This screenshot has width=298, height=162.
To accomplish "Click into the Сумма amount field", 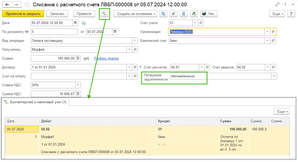I will coord(53,58).
